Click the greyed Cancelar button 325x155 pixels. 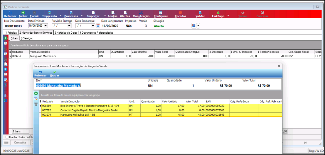pyautogui.click(x=262, y=14)
